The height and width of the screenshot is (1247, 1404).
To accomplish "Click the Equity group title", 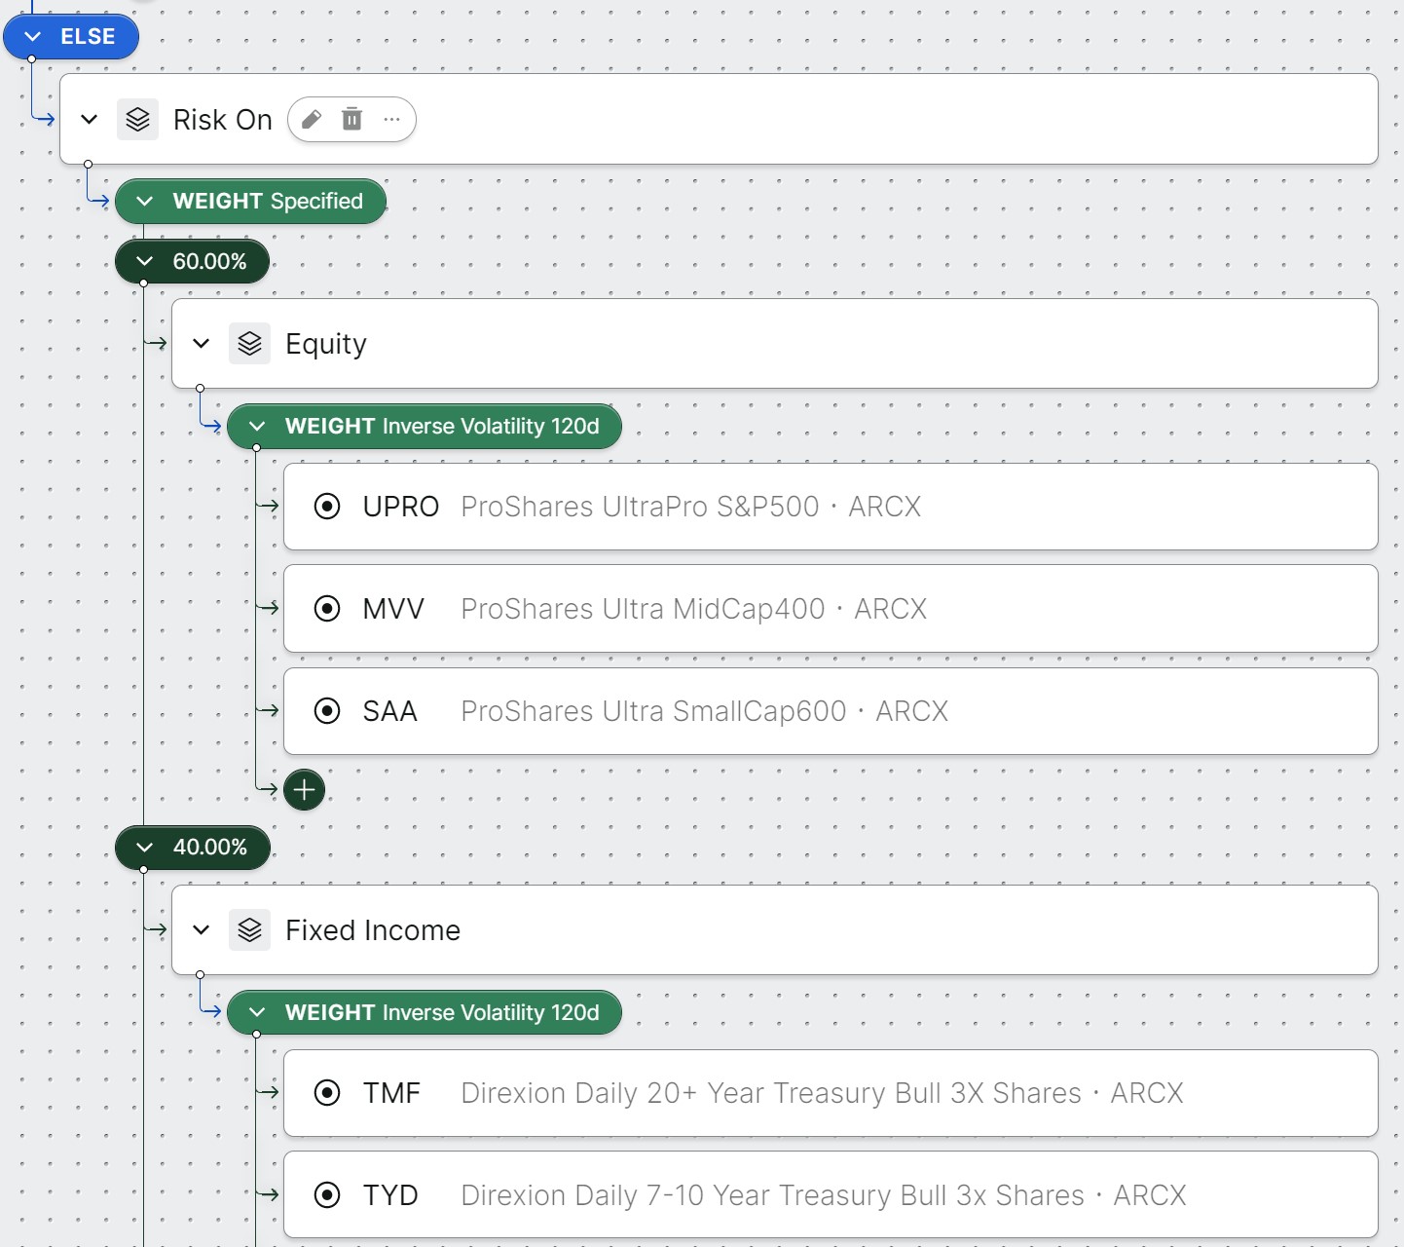I will pos(326,345).
